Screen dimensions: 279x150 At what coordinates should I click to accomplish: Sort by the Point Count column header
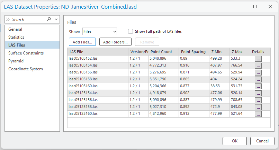pyautogui.click(x=164, y=52)
